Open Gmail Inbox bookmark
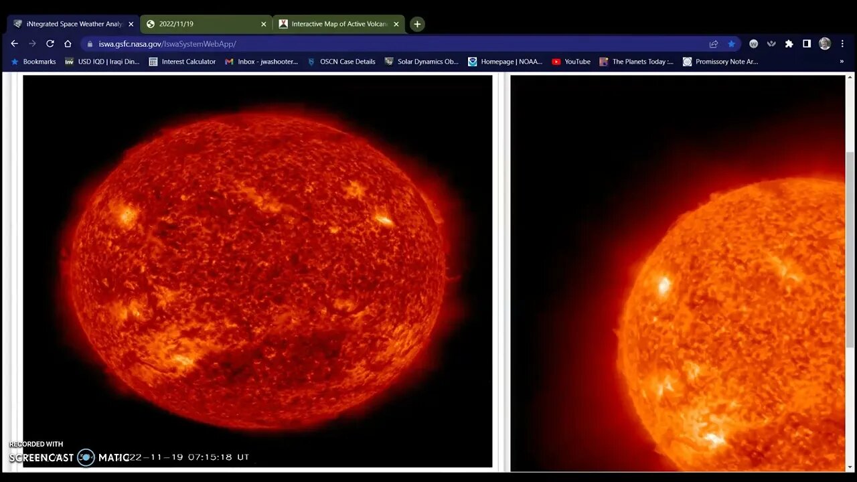The height and width of the screenshot is (482, 857). click(261, 62)
